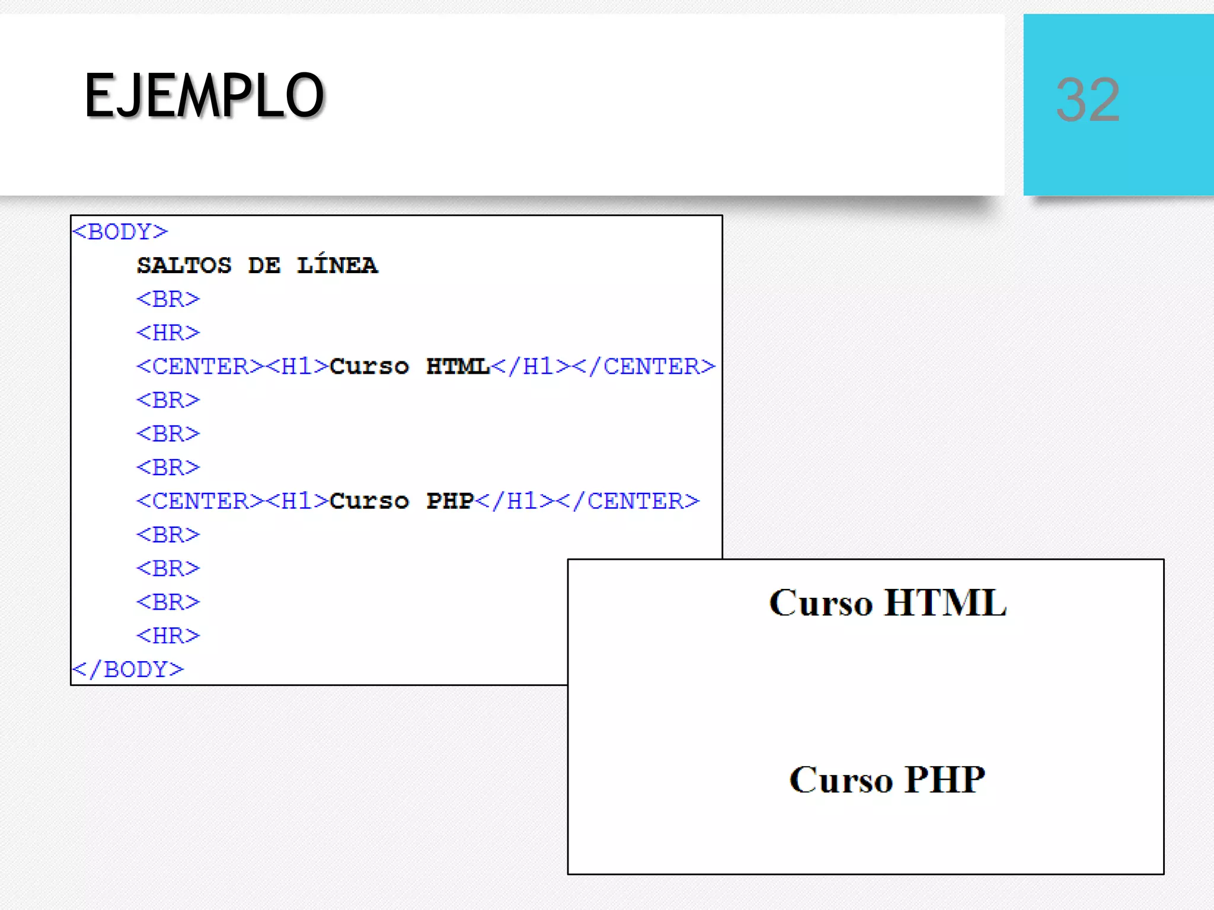Click the <BR> line directly below SALTOS DE LÍNEA
Viewport: 1214px width, 910px height.
point(168,299)
